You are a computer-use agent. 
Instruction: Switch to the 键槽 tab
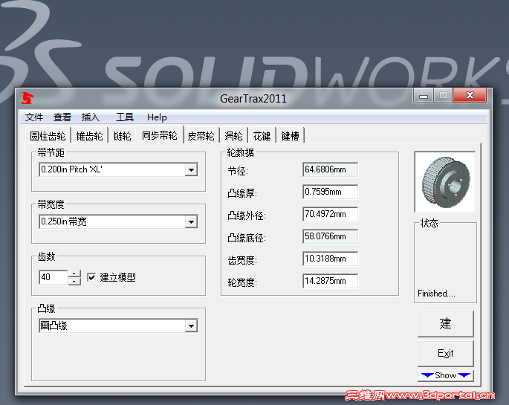pos(290,136)
